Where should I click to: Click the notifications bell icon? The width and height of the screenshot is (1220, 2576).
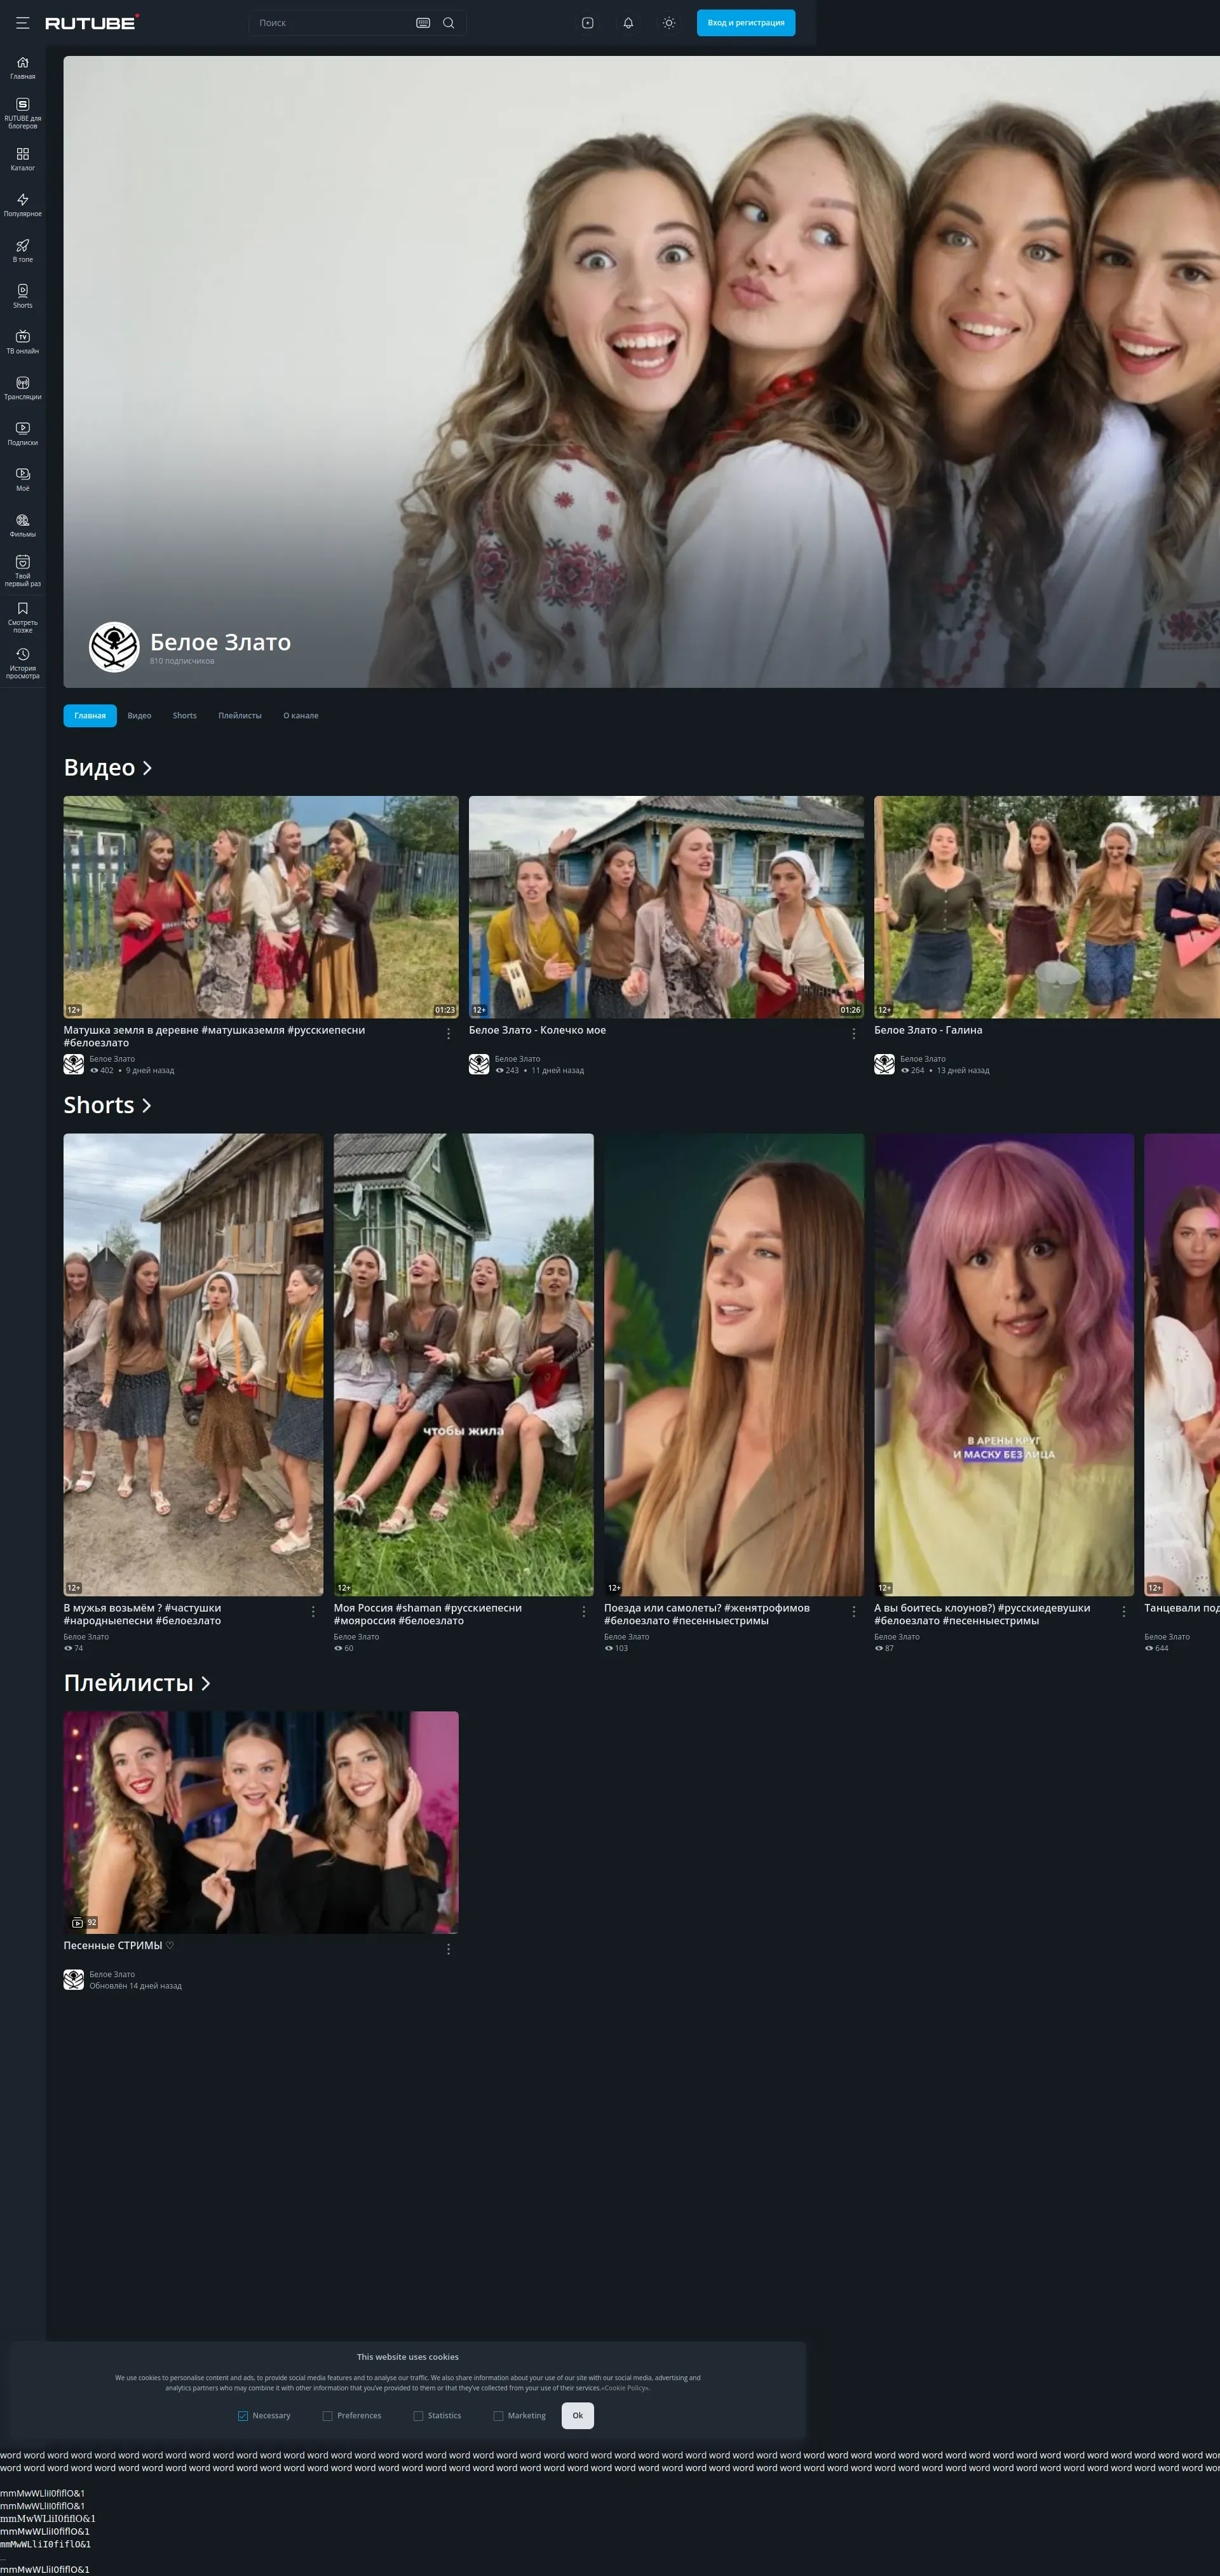[628, 23]
